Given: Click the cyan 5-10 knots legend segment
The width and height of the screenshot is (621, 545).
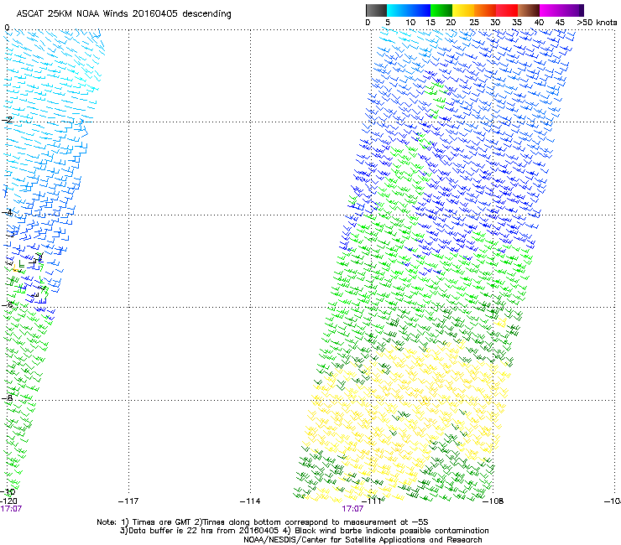Looking at the screenshot, I should 397,10.
